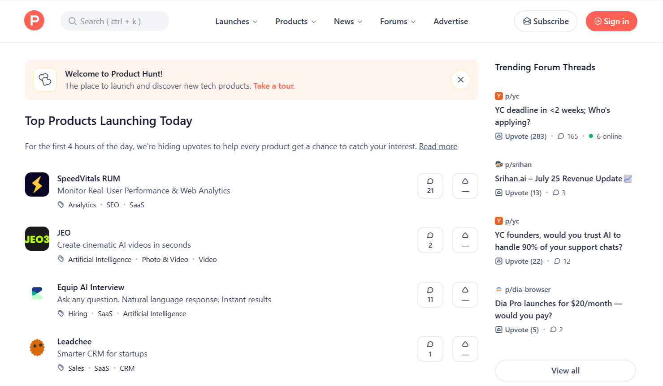The width and height of the screenshot is (663, 386).
Task: Upvote Equip AI Interview
Action: click(465, 295)
